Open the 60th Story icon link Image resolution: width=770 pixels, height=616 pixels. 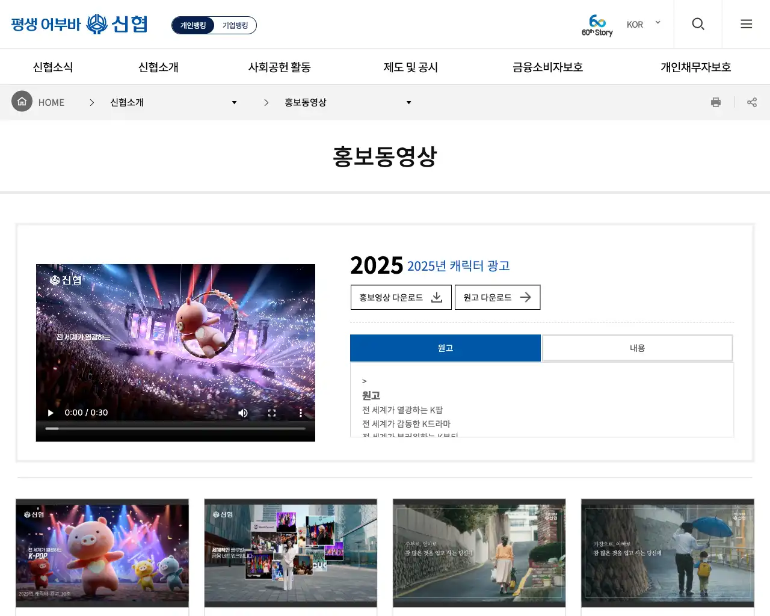coord(597,25)
